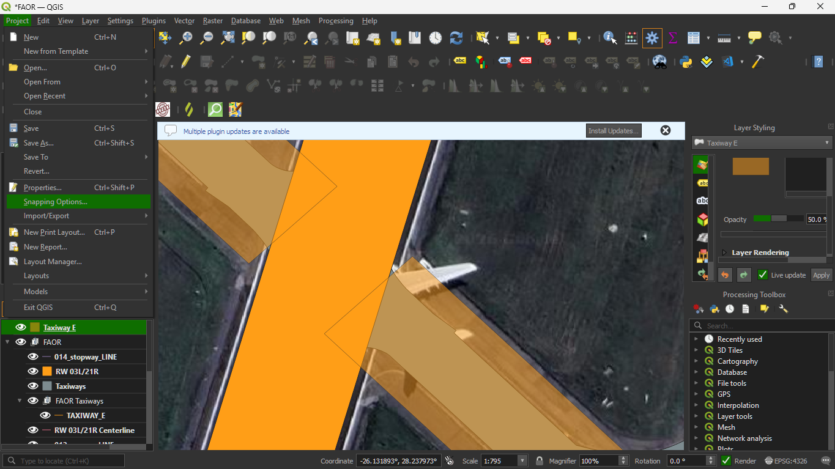Image resolution: width=835 pixels, height=469 pixels.
Task: Expand the Cartography toolbox group
Action: (x=696, y=361)
